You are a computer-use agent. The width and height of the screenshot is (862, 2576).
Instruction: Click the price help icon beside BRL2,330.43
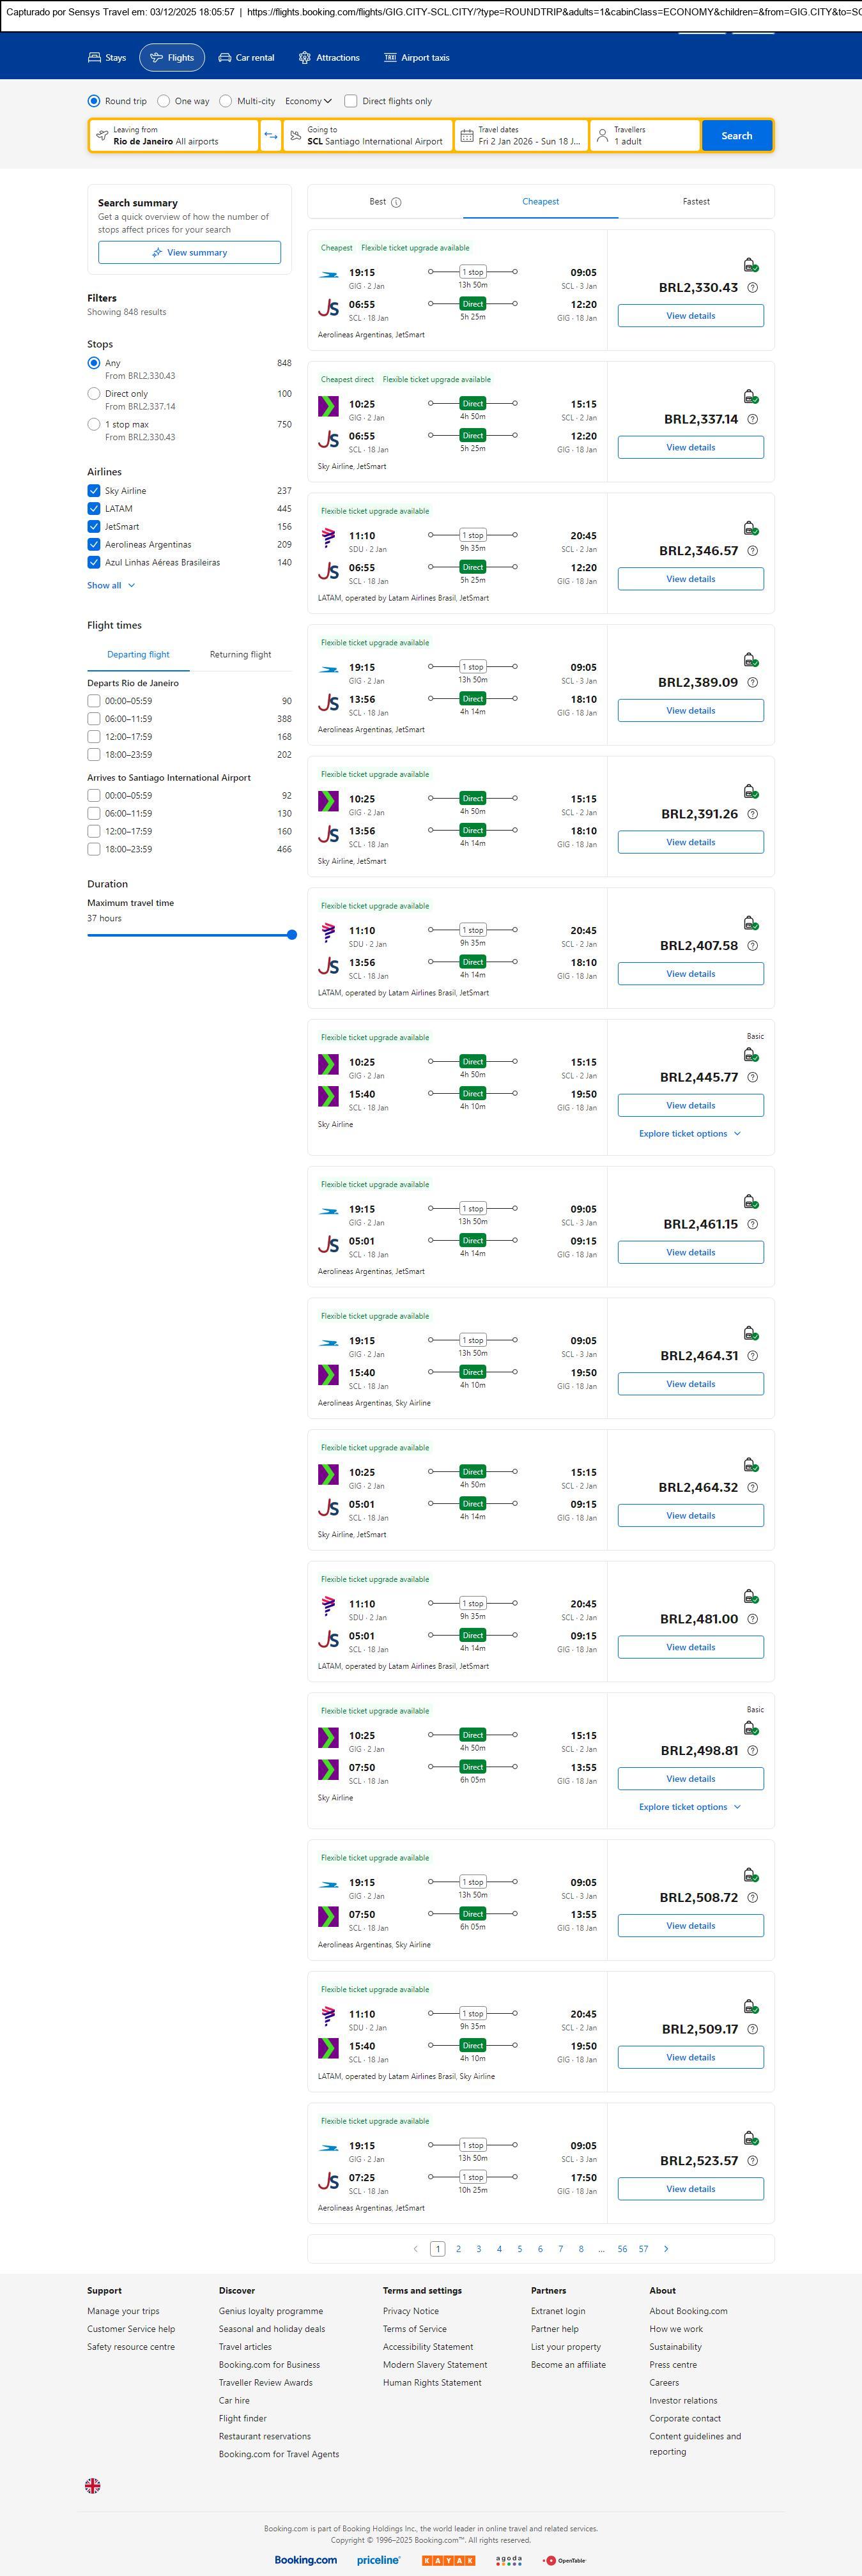[x=753, y=288]
